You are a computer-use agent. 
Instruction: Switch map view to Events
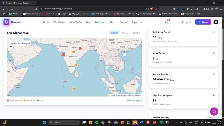click(x=125, y=33)
